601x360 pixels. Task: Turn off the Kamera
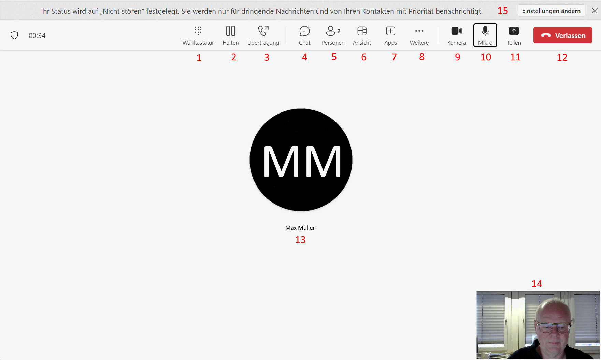click(x=456, y=35)
